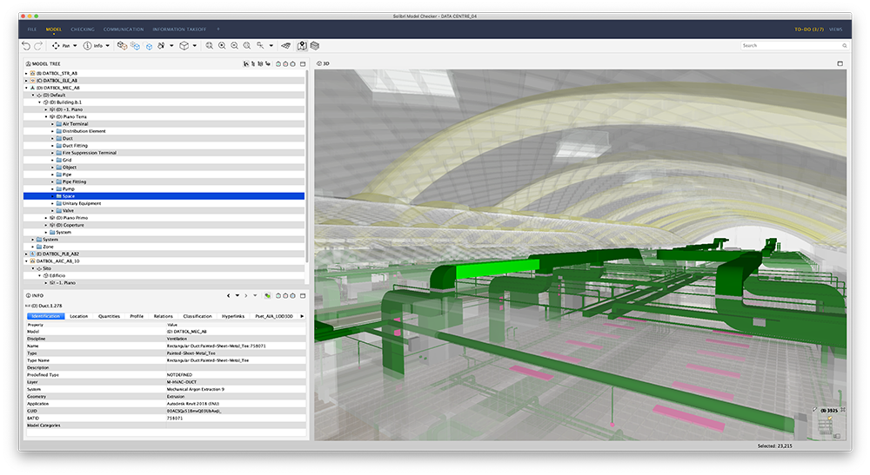The width and height of the screenshot is (870, 475).
Task: Show more Info tabs arrow
Action: click(x=302, y=316)
